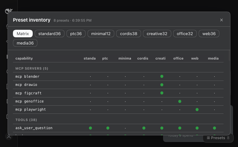
Task: Click green dot for mcp drawio creative
Action: click(162, 85)
